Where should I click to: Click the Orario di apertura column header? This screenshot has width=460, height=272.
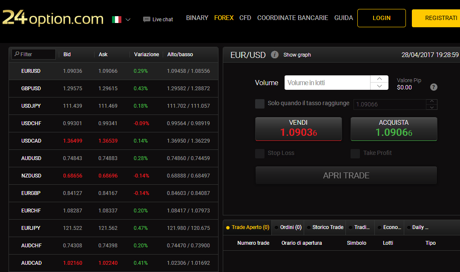(302, 243)
